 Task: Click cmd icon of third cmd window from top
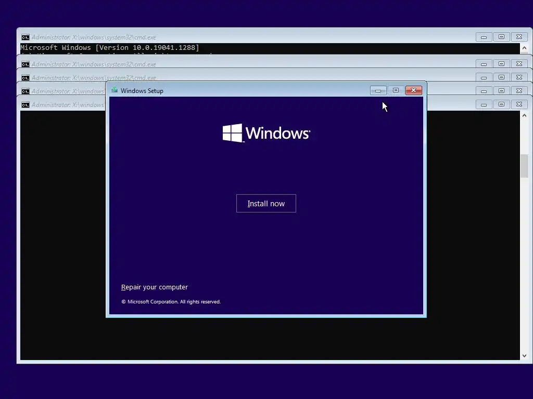coord(25,78)
